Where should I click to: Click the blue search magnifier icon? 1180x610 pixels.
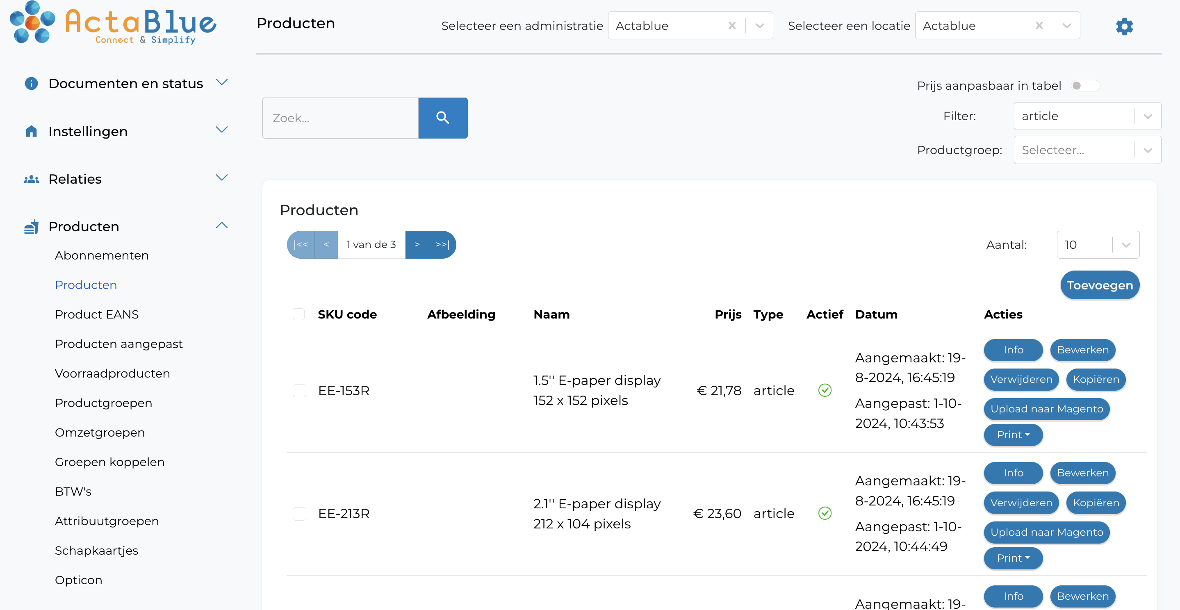[x=442, y=118]
